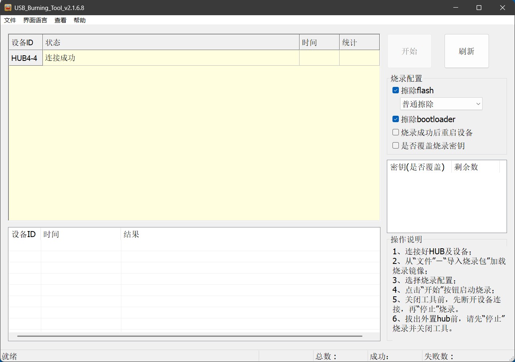Uncheck the 擦除bootloader option

point(396,119)
